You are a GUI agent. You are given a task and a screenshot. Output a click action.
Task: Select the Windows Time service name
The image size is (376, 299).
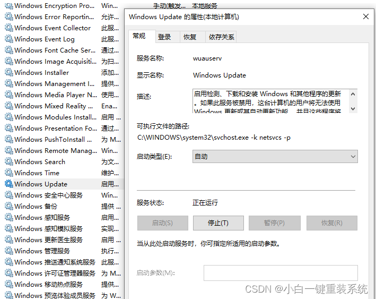(x=37, y=173)
